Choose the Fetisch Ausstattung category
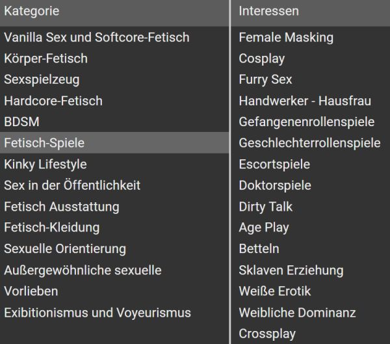The height and width of the screenshot is (344, 390). (62, 207)
